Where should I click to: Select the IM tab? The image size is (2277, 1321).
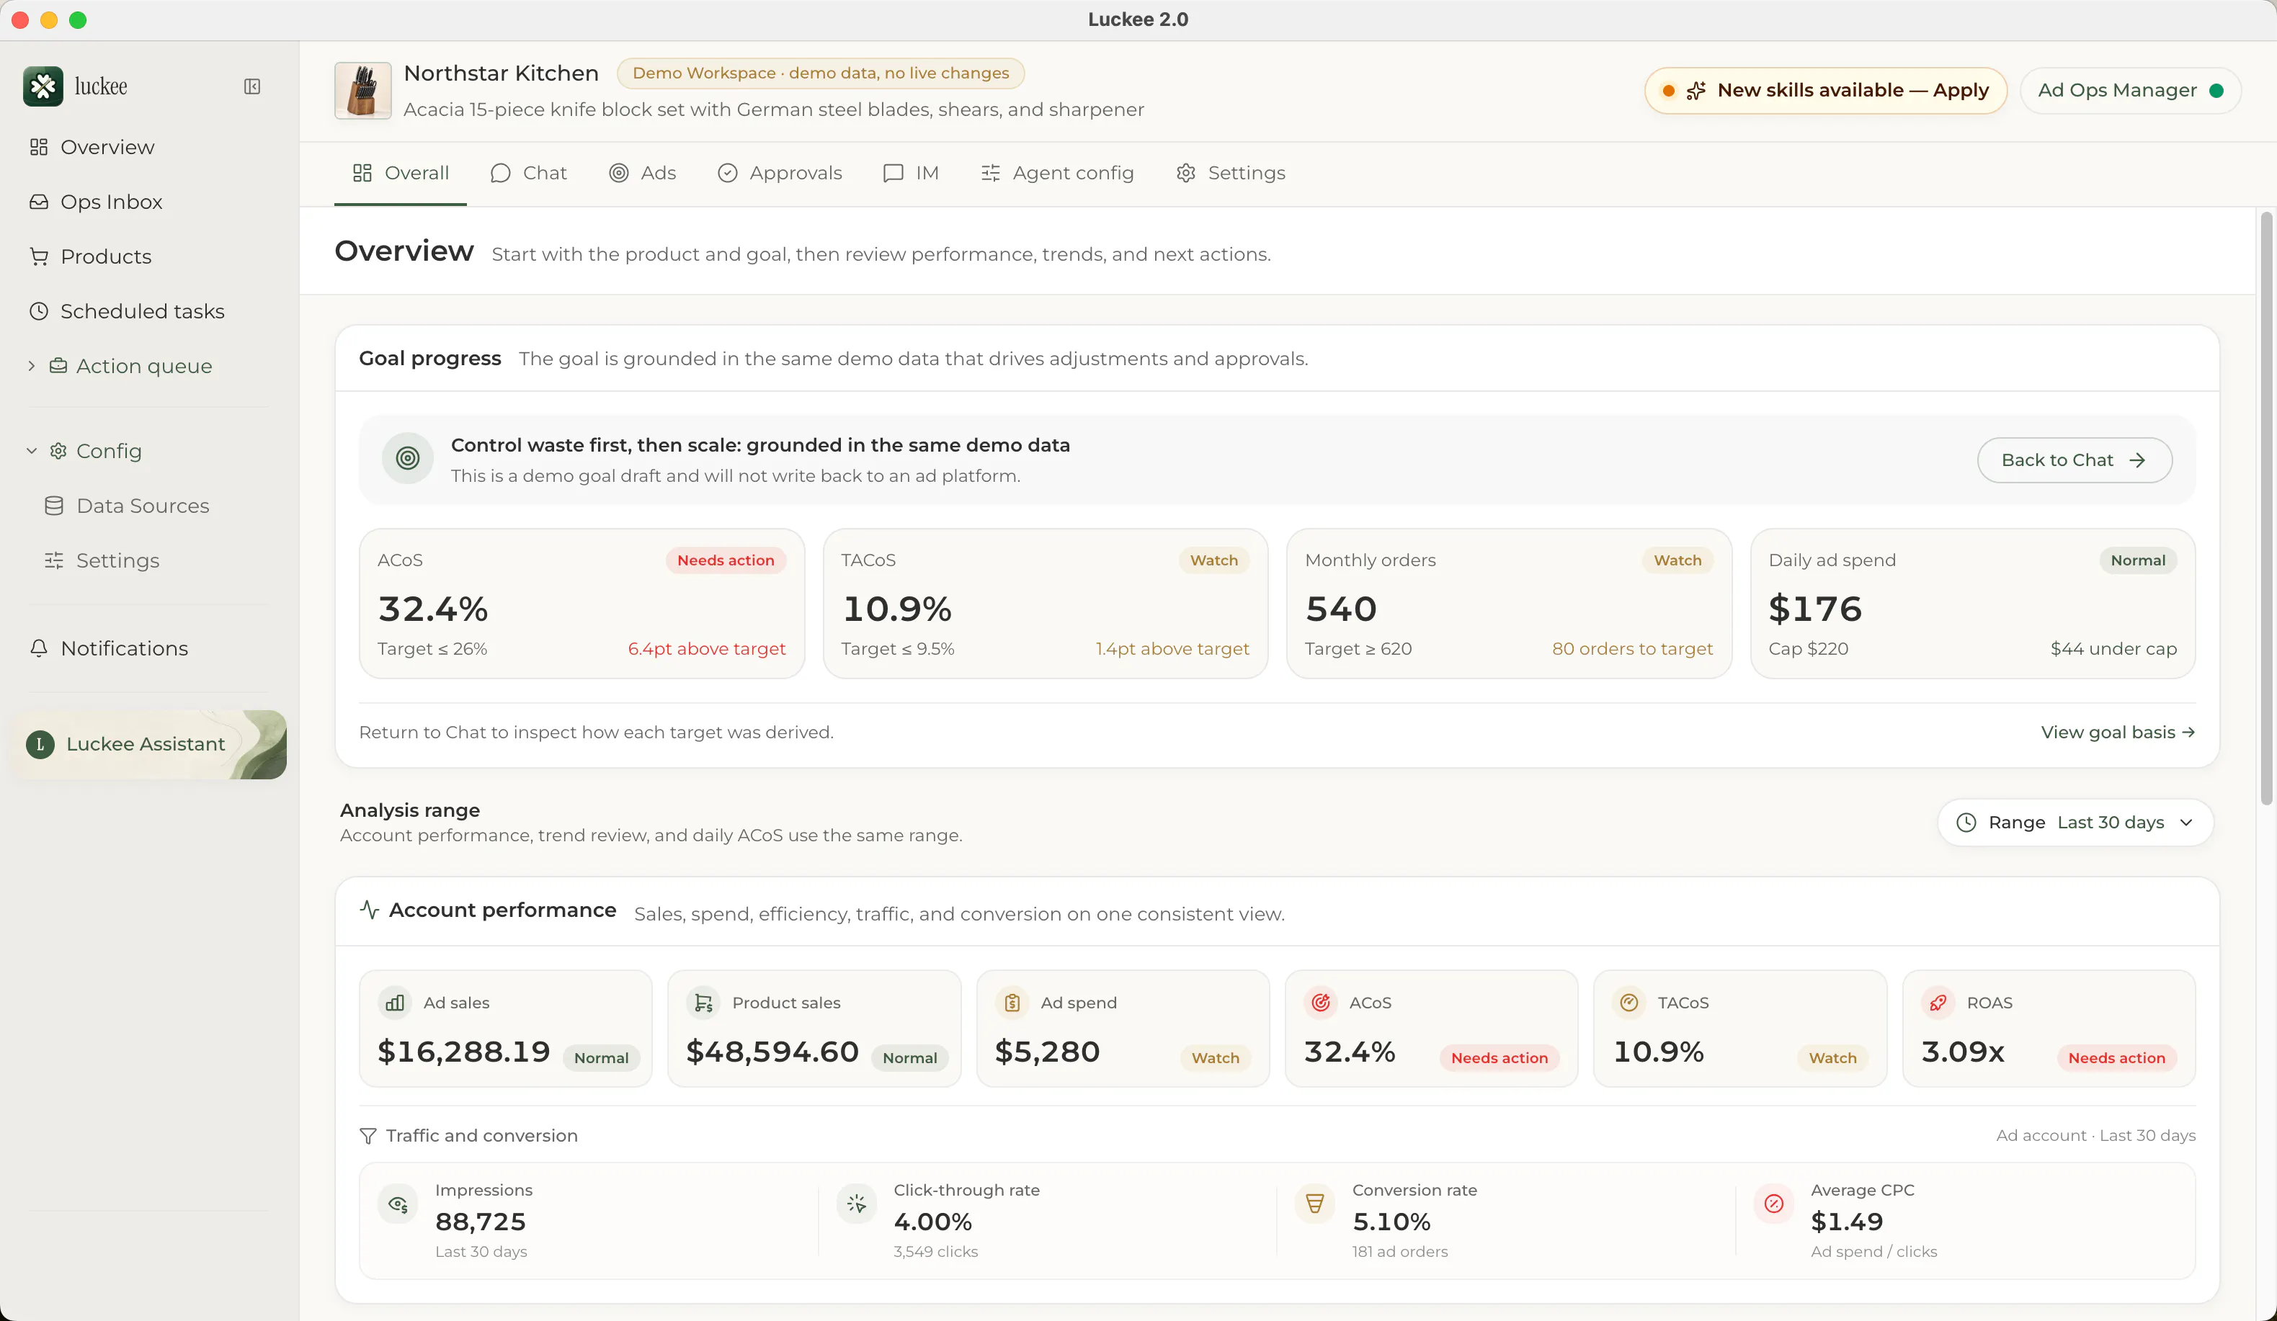tap(911, 174)
